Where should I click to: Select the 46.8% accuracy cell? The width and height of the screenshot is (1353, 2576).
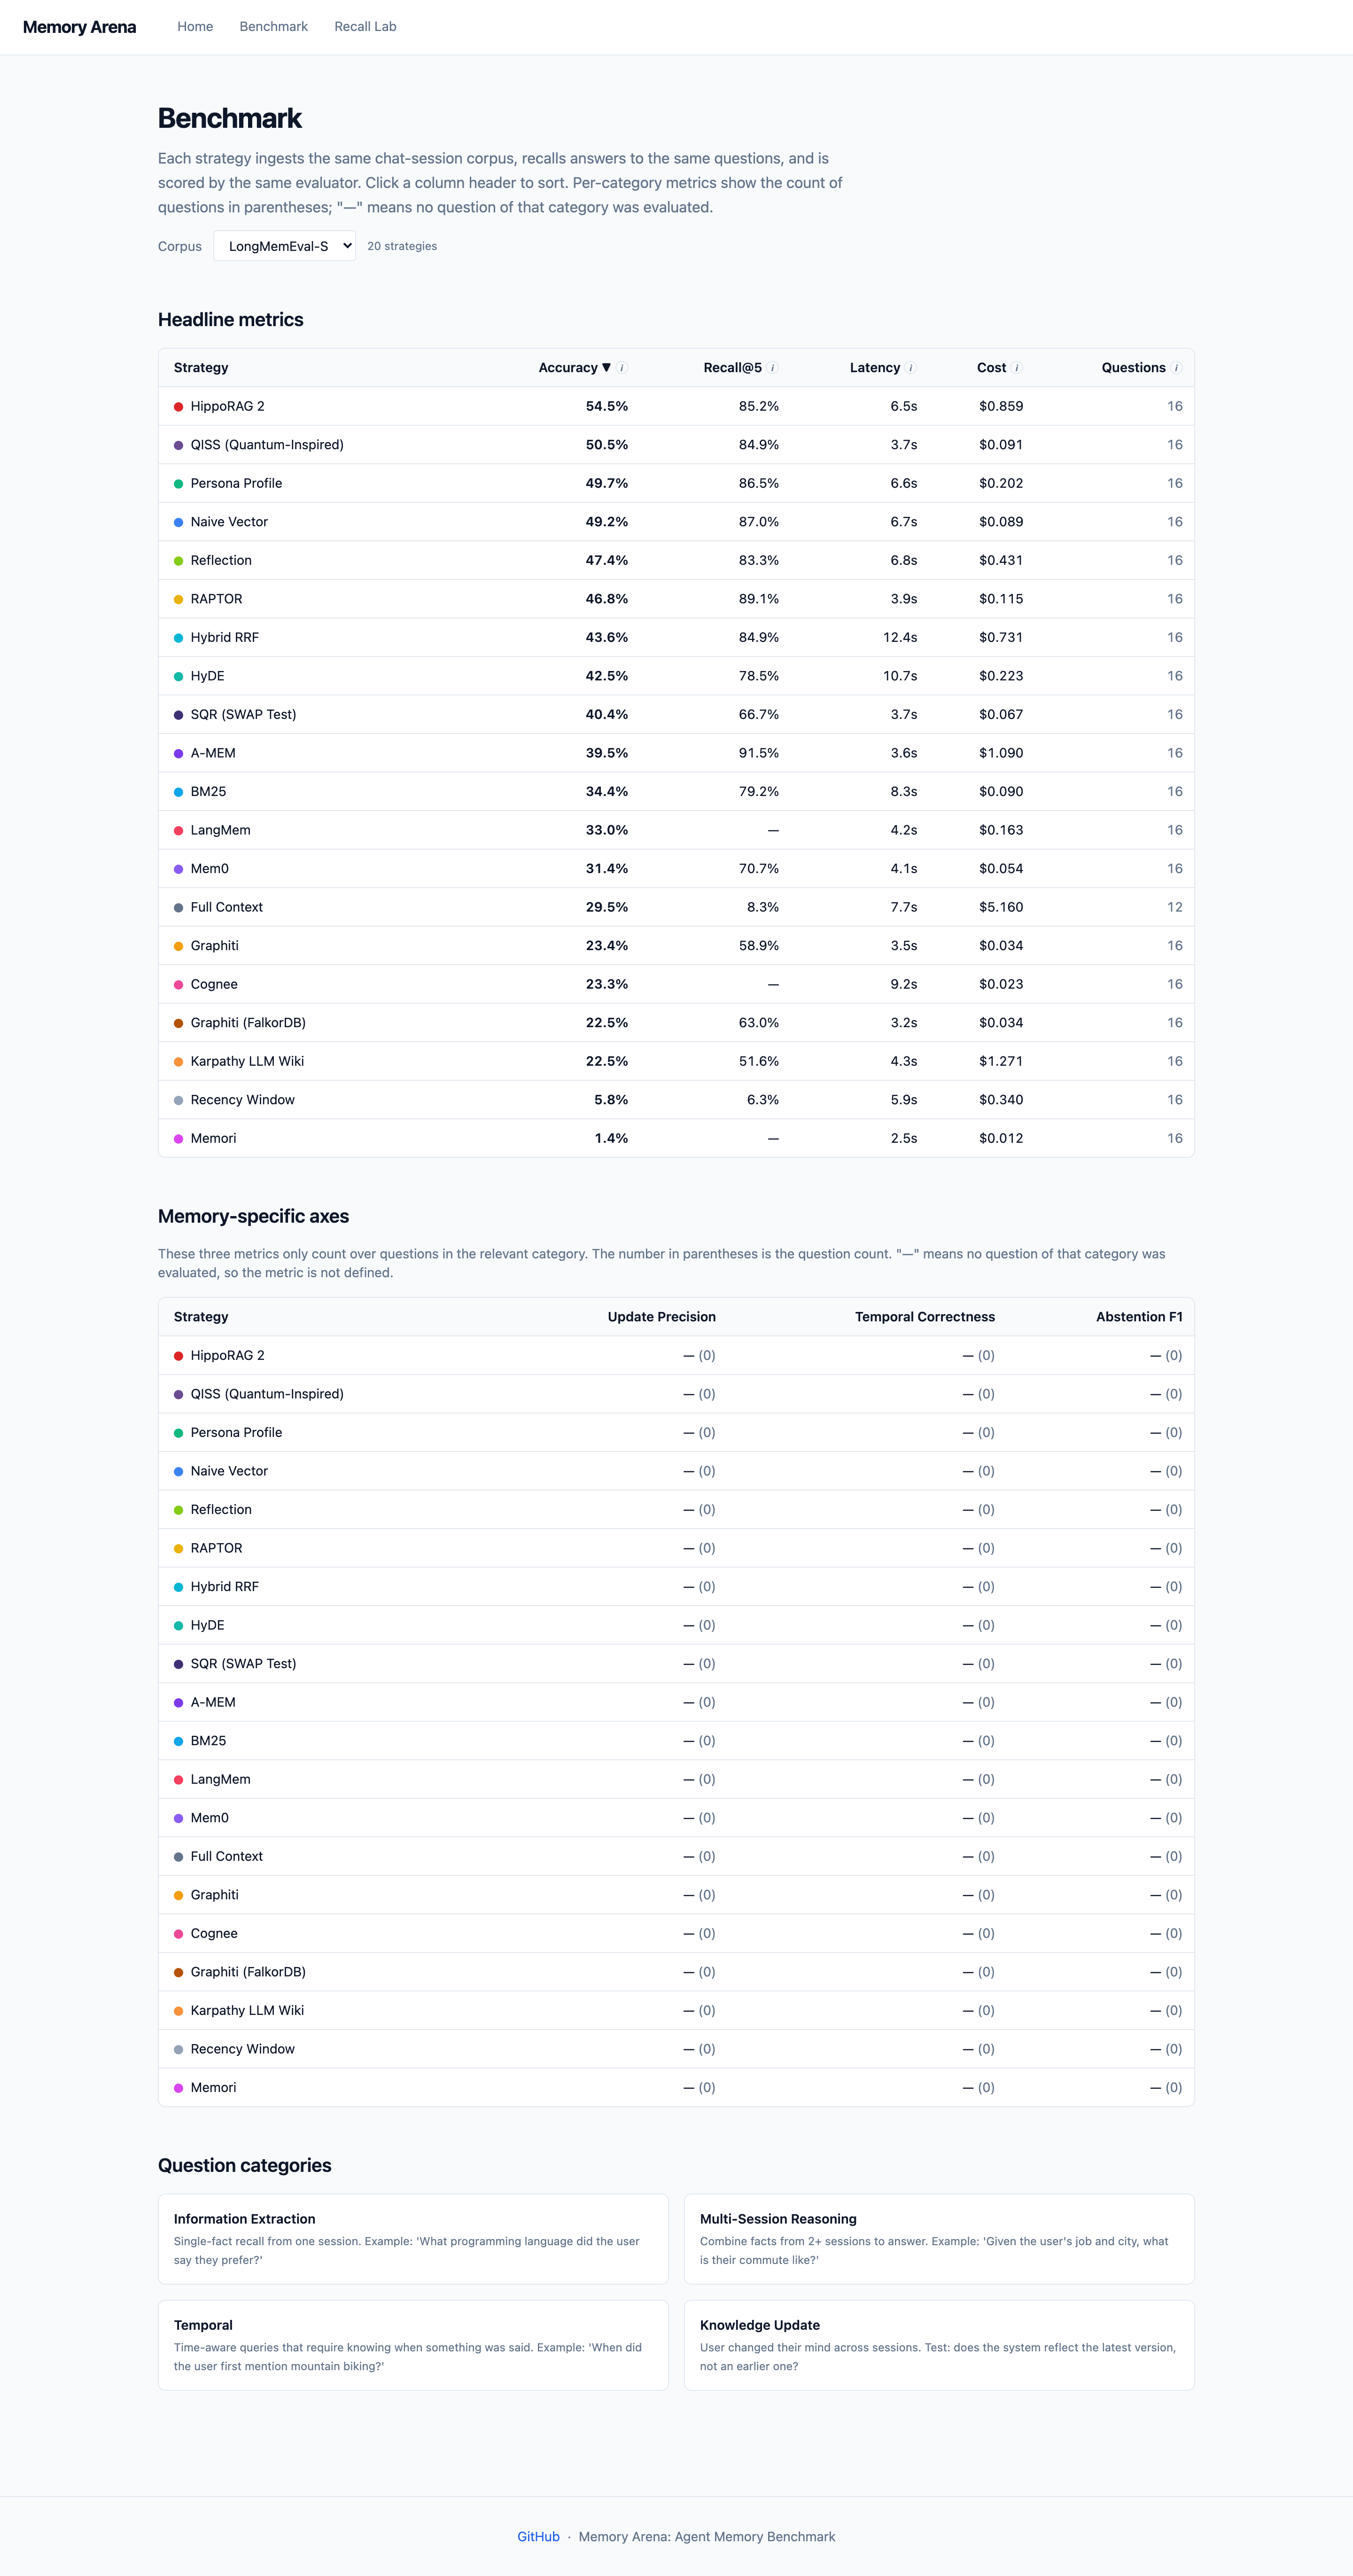(607, 599)
